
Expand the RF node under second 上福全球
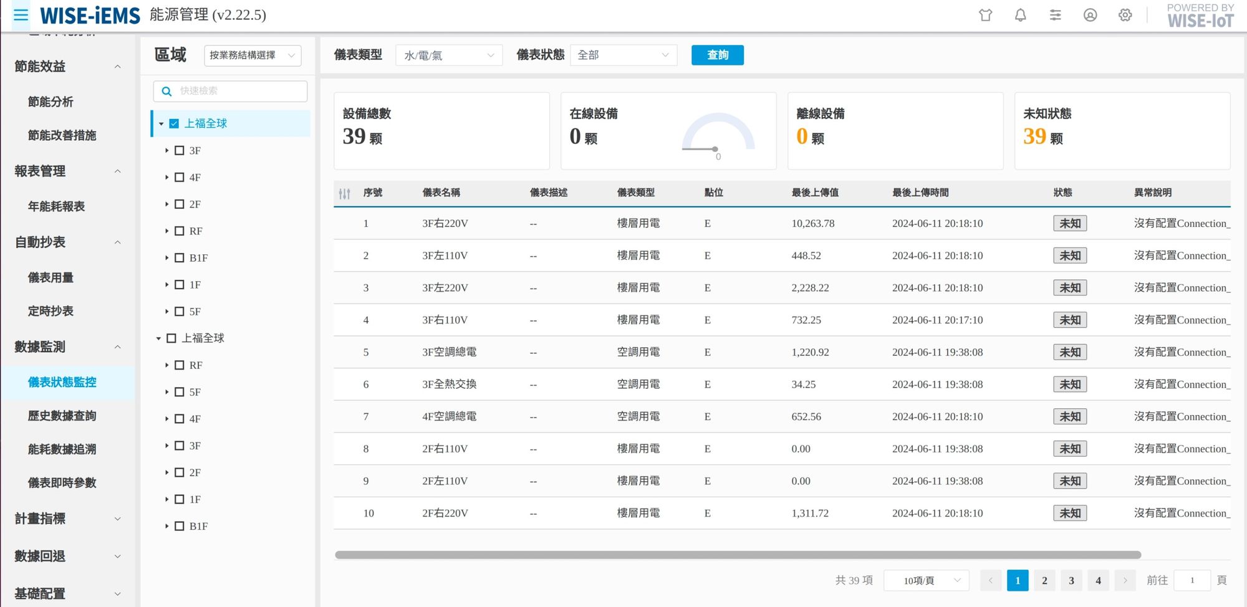coord(166,365)
